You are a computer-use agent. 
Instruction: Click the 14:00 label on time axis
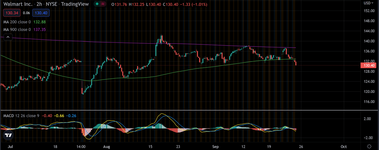(x=81, y=146)
